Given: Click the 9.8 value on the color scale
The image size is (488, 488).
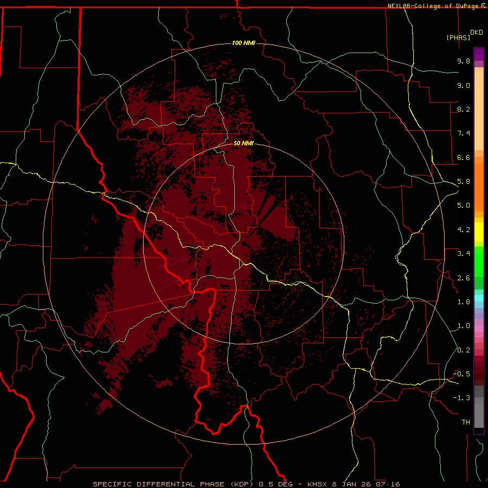Looking at the screenshot, I should (x=464, y=61).
